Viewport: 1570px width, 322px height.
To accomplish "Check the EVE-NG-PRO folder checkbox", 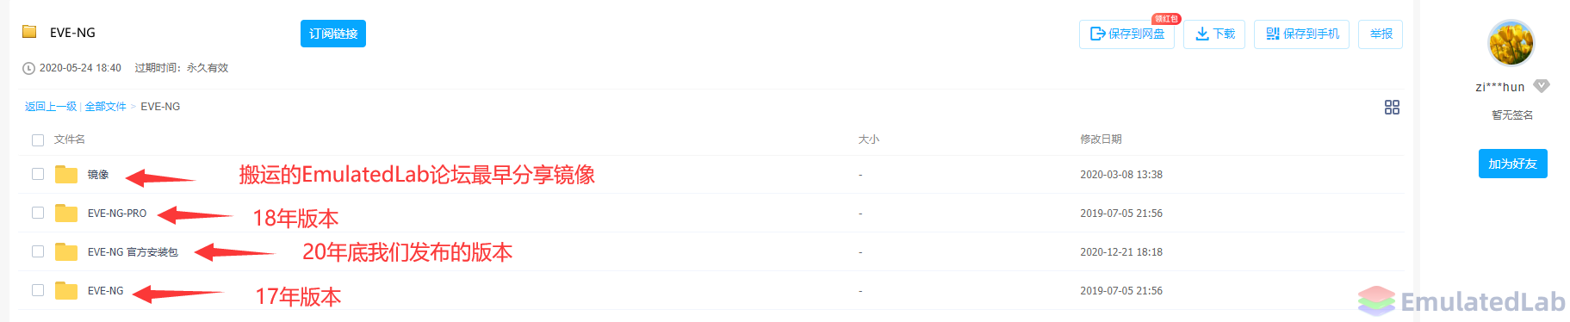I will 38,213.
